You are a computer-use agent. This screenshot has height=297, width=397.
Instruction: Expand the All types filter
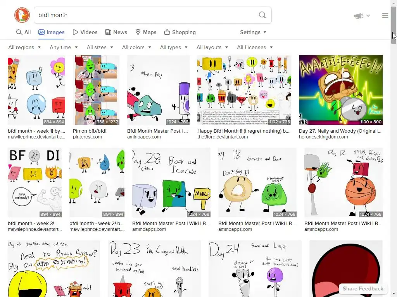tap(174, 48)
